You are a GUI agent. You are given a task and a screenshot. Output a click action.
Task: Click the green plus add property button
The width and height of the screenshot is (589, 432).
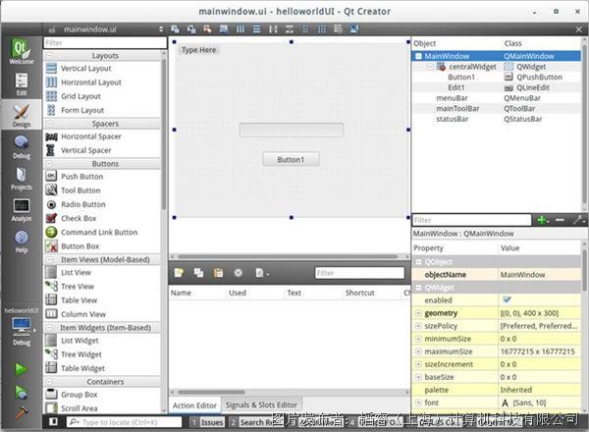pyautogui.click(x=542, y=220)
